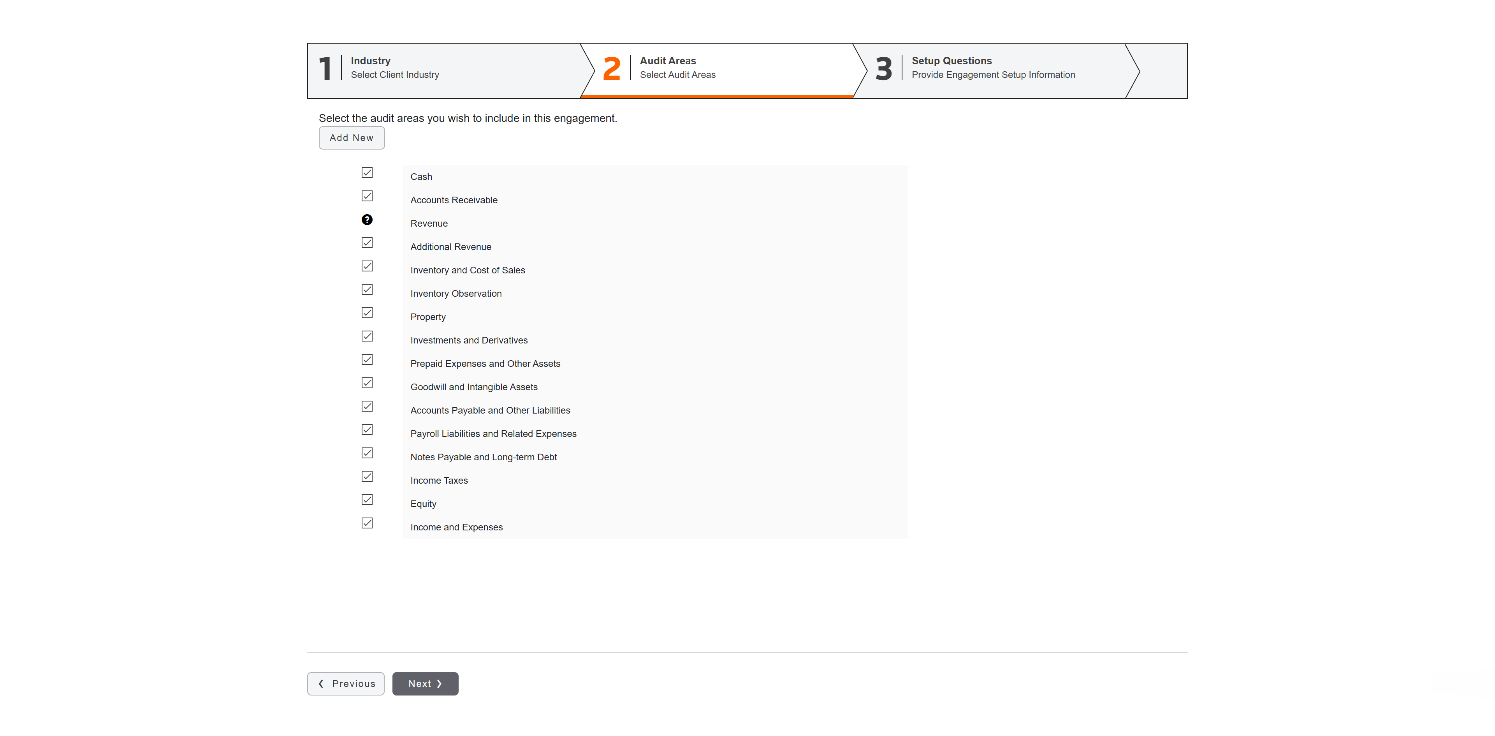The height and width of the screenshot is (736, 1495).
Task: Uncheck Income and Expenses checkbox
Action: click(367, 523)
